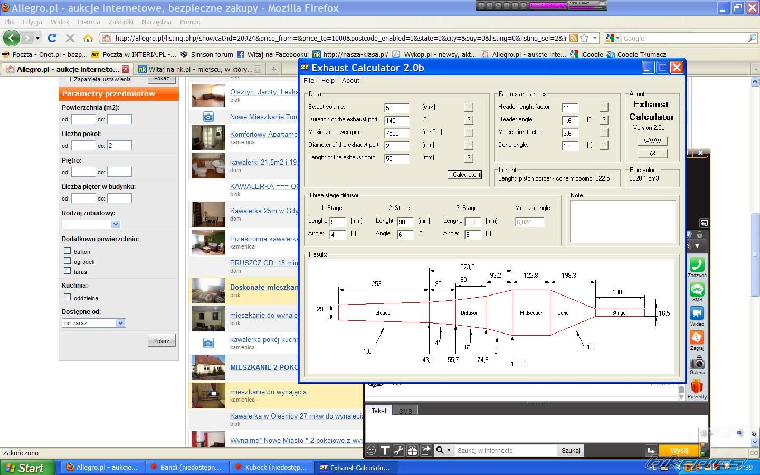Open help for Midsection factor
Image resolution: width=760 pixels, height=475 pixels.
(x=604, y=132)
